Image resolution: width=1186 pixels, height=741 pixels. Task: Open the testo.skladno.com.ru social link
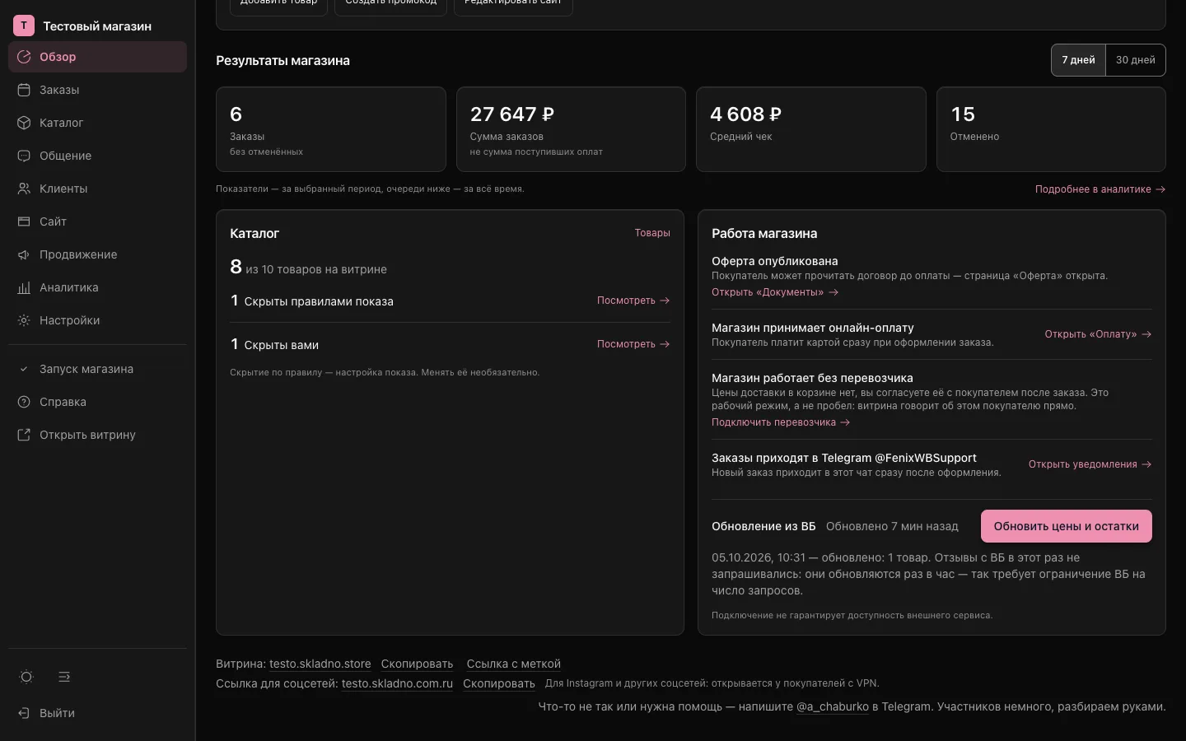[x=397, y=683]
